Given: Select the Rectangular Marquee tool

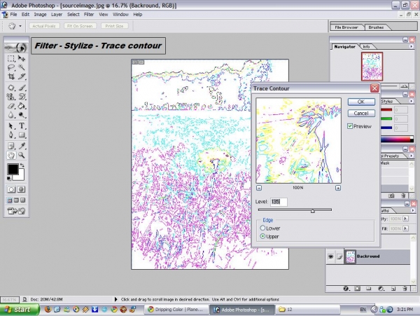Looking at the screenshot, I should (11, 58).
